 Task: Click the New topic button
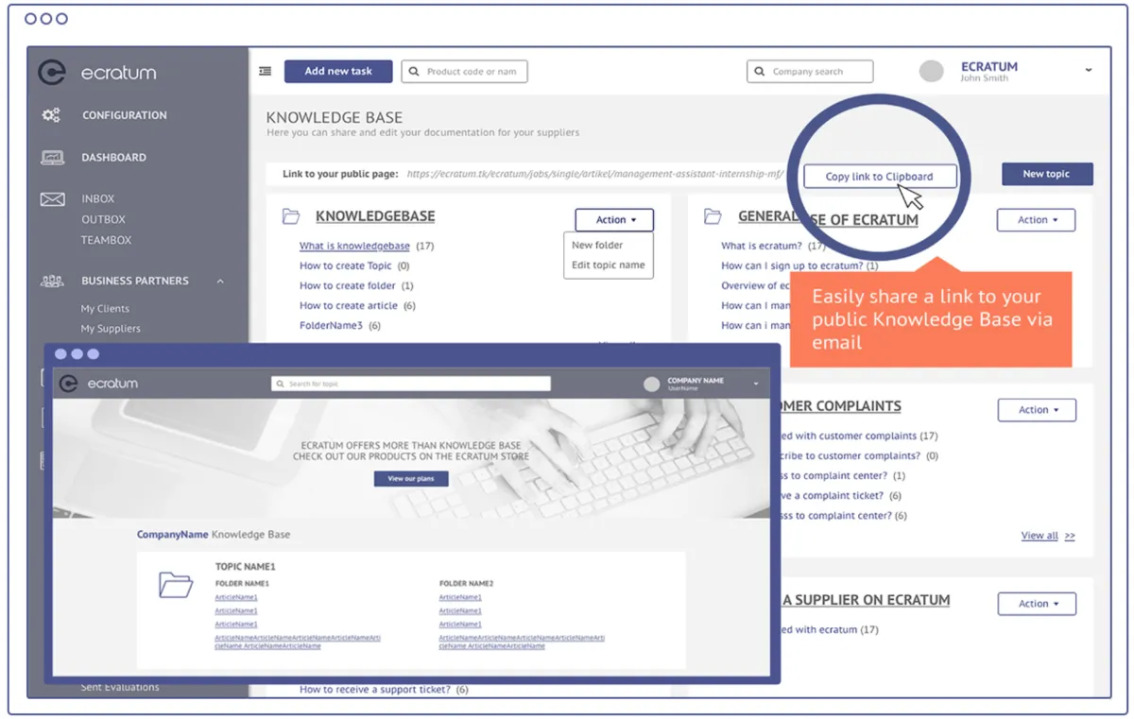1047,174
